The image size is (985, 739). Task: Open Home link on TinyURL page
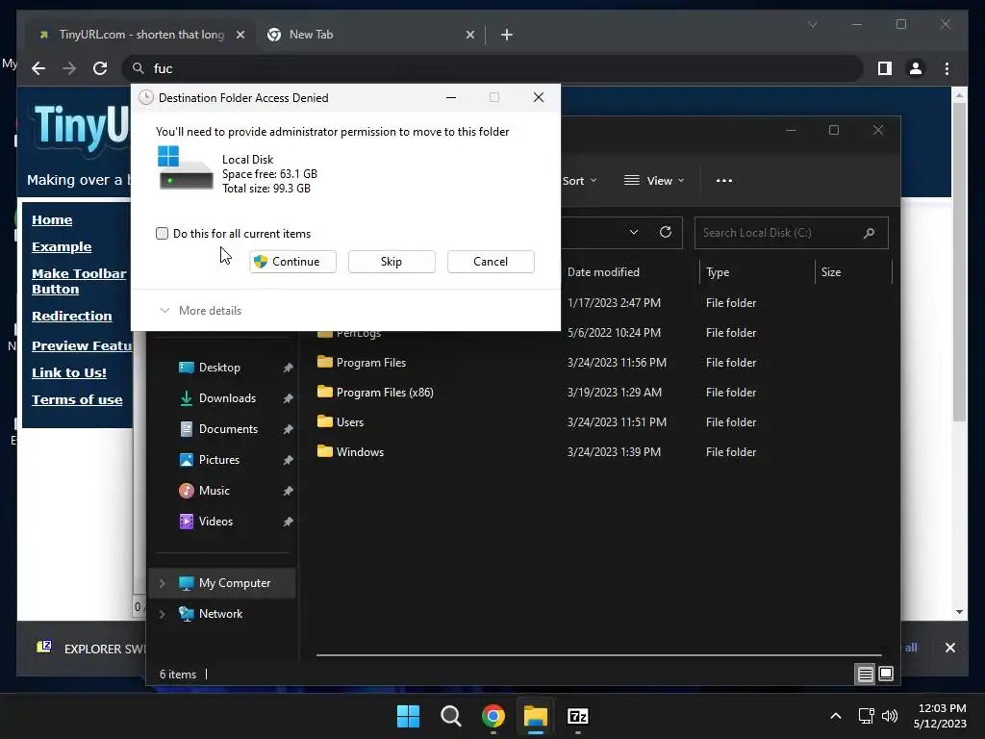tap(52, 220)
